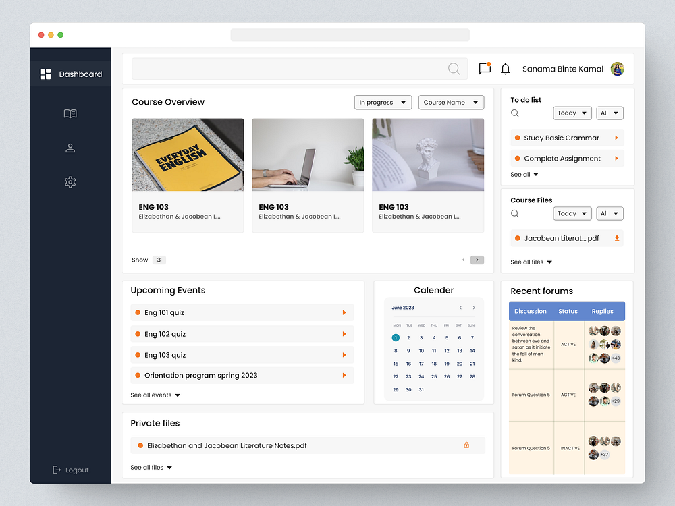
Task: Select the Orientation program spring 2023 event
Action: tap(242, 376)
